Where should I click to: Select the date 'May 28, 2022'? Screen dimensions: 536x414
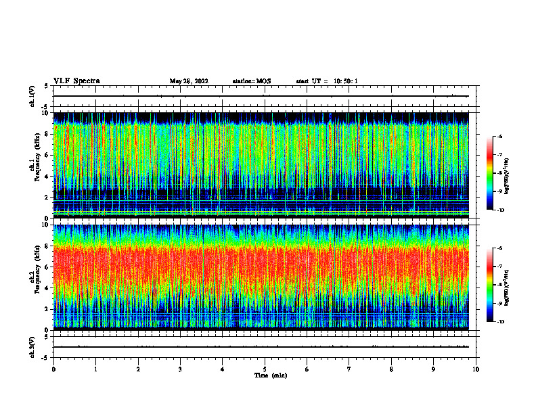point(189,81)
